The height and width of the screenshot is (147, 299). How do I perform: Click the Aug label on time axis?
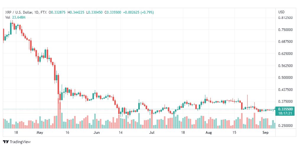tap(209, 133)
